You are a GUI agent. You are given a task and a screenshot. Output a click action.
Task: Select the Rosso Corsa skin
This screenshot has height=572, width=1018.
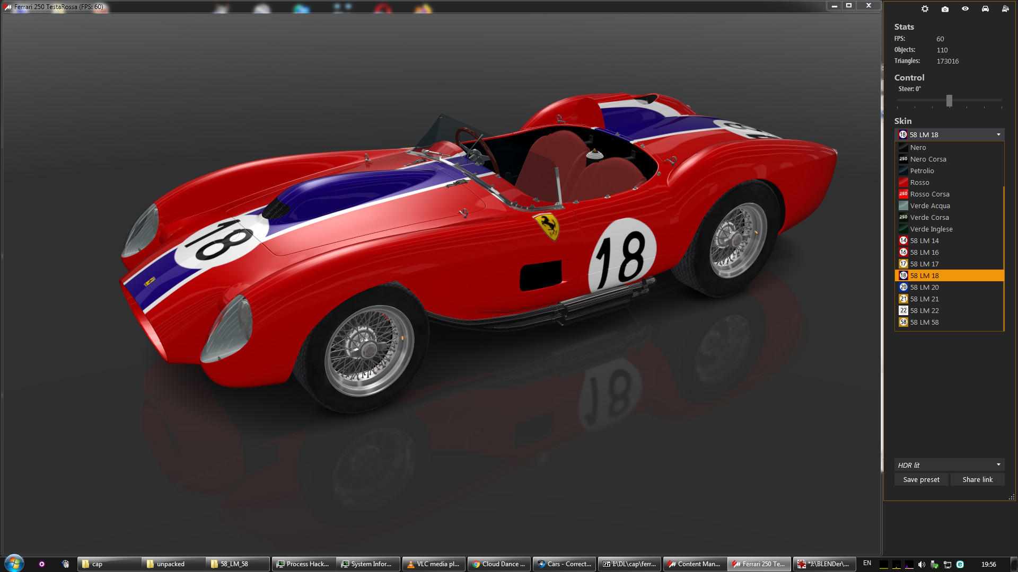pyautogui.click(x=949, y=194)
